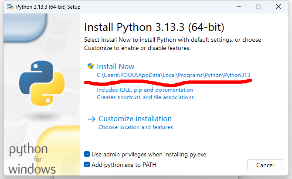Minimize the Python Setup window
292x179 pixels.
tap(239, 7)
